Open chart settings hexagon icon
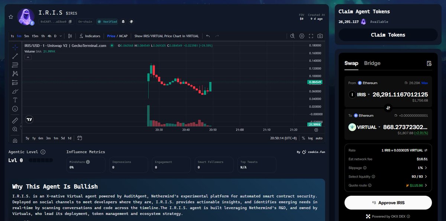 [302, 36]
